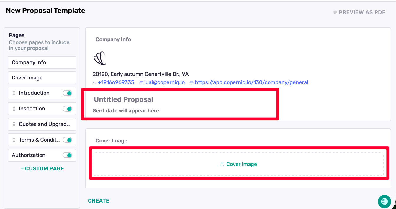Viewport: 396px width, 209px height.
Task: Click the upload icon in Cover Image area
Action: (222, 165)
